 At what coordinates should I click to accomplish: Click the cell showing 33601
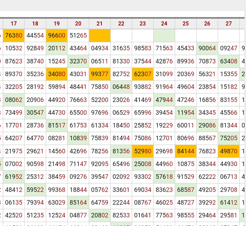coord(121,190)
